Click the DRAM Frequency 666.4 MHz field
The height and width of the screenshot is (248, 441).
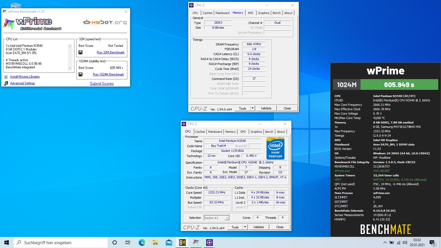(x=254, y=44)
